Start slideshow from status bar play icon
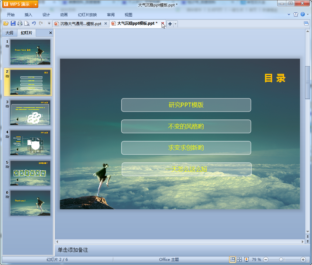Image resolution: width=312 pixels, height=265 pixels. (x=246, y=259)
